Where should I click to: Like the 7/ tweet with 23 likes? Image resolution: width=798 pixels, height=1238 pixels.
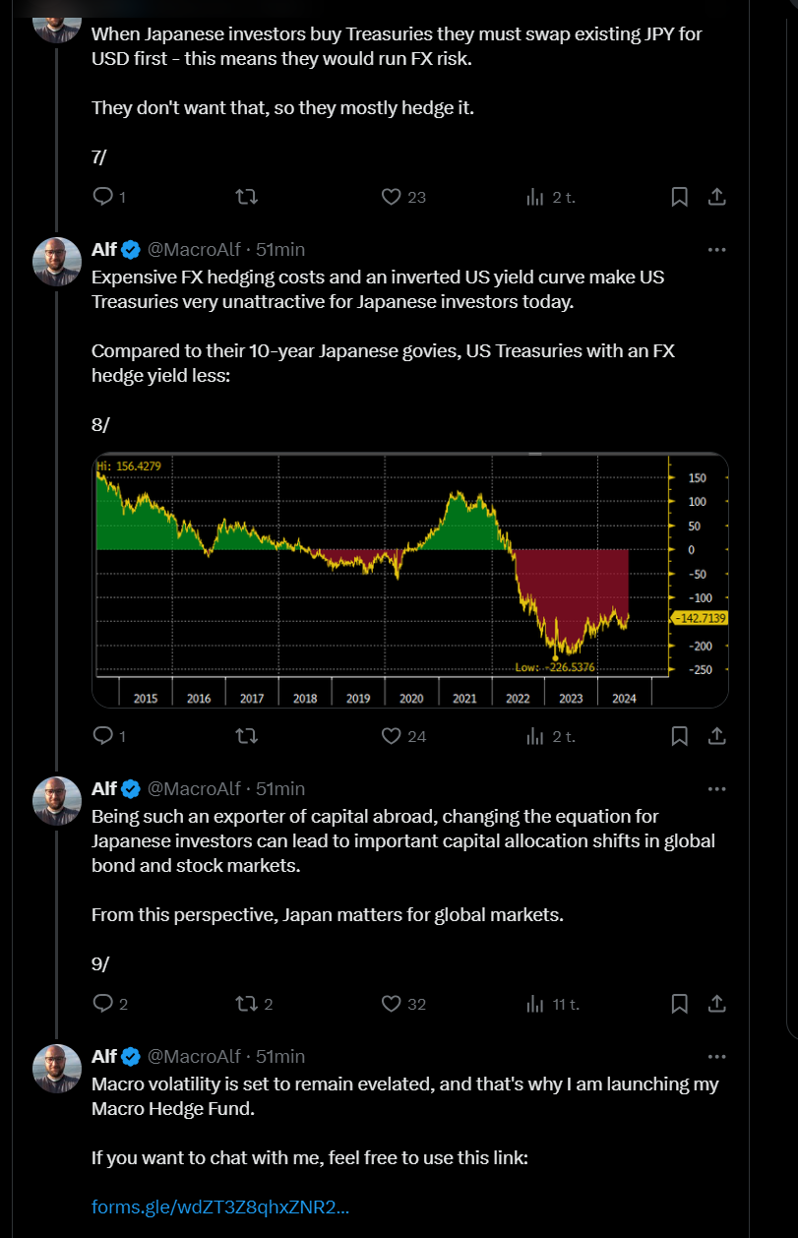(392, 197)
